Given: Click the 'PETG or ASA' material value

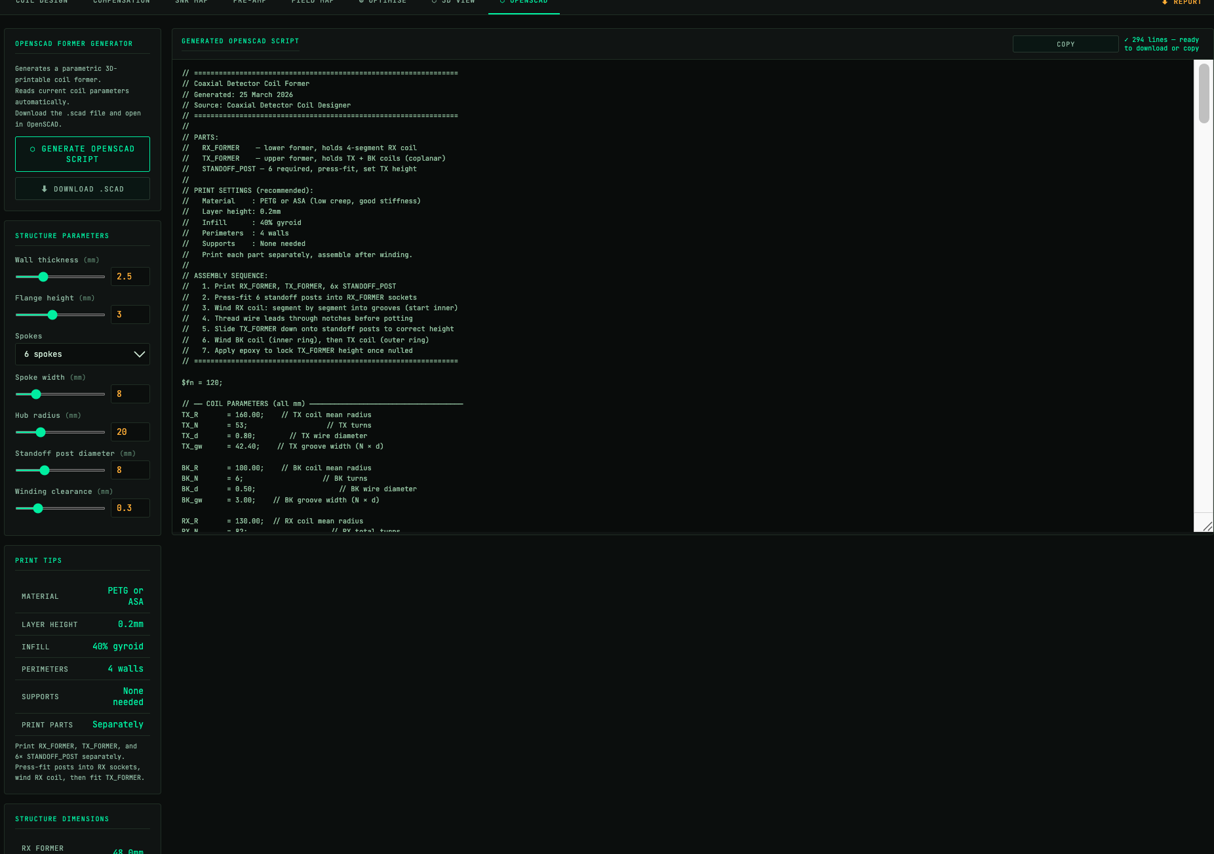Looking at the screenshot, I should point(125,596).
